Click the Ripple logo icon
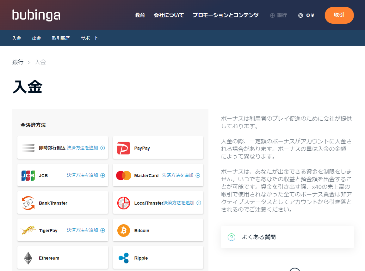365x271 pixels. [124, 258]
